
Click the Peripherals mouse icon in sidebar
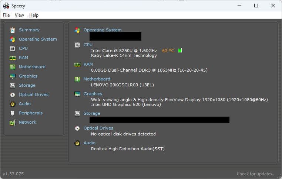click(13, 113)
